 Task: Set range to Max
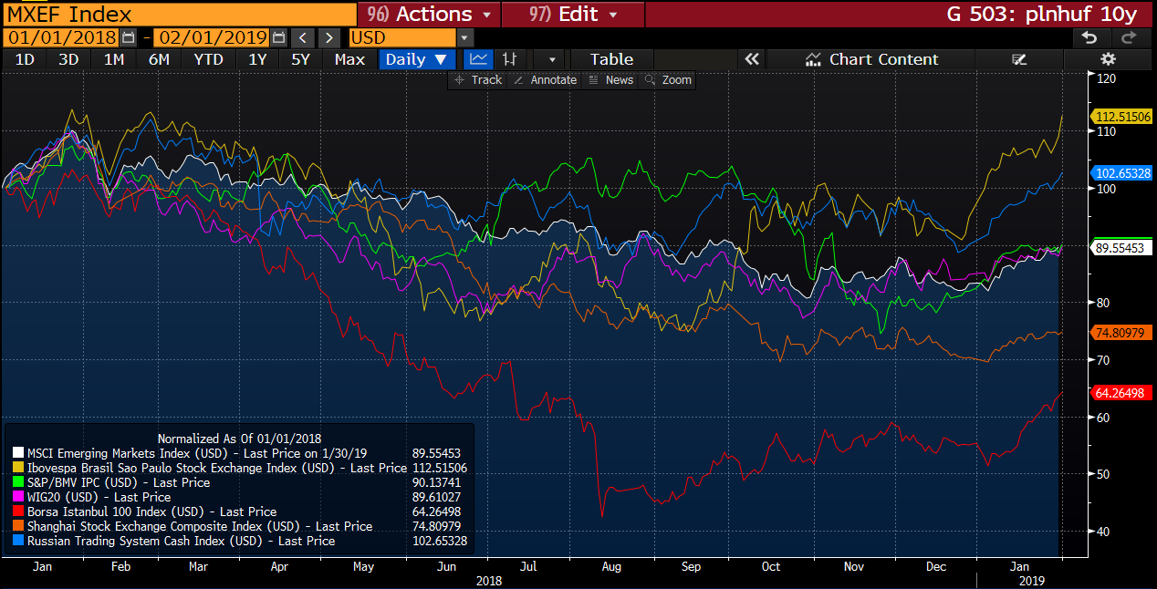349,59
